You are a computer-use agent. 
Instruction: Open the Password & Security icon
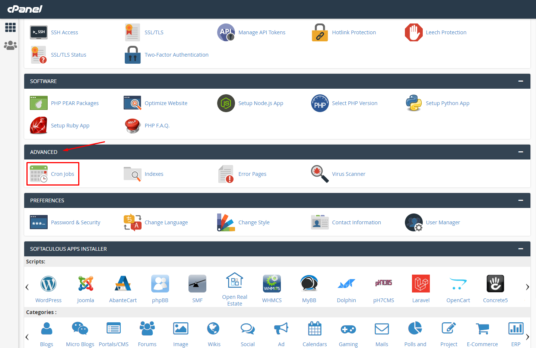pos(39,222)
